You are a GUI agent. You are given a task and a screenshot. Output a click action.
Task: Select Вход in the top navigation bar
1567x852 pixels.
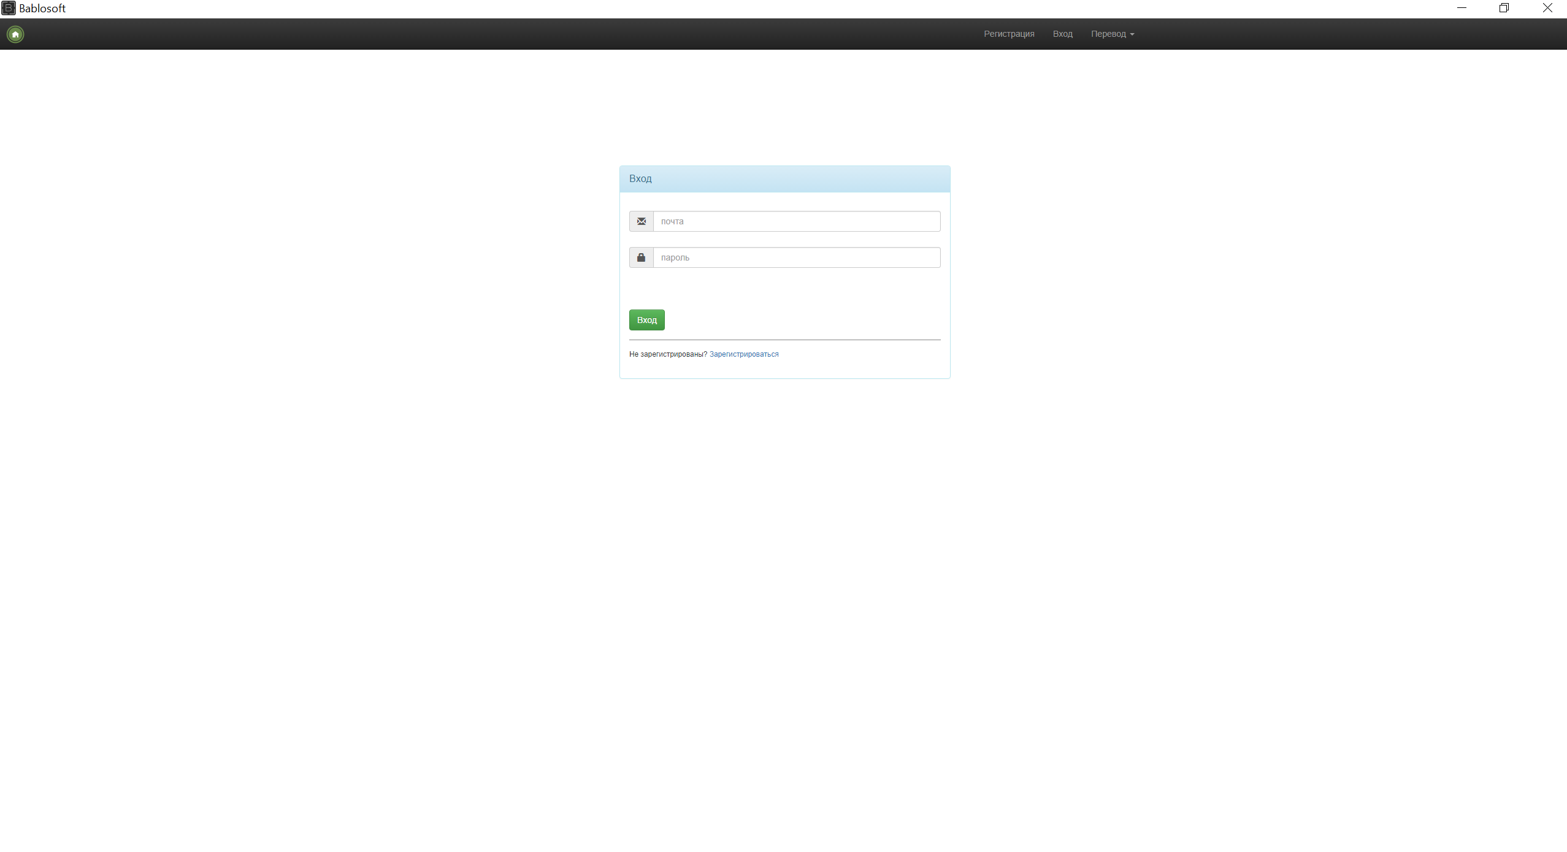(x=1062, y=34)
